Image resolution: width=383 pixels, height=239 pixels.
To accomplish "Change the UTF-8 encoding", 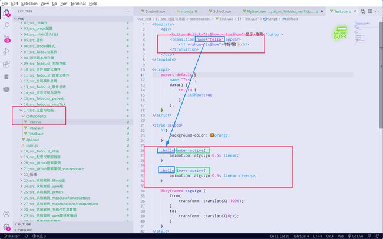I will pyautogui.click(x=318, y=236).
